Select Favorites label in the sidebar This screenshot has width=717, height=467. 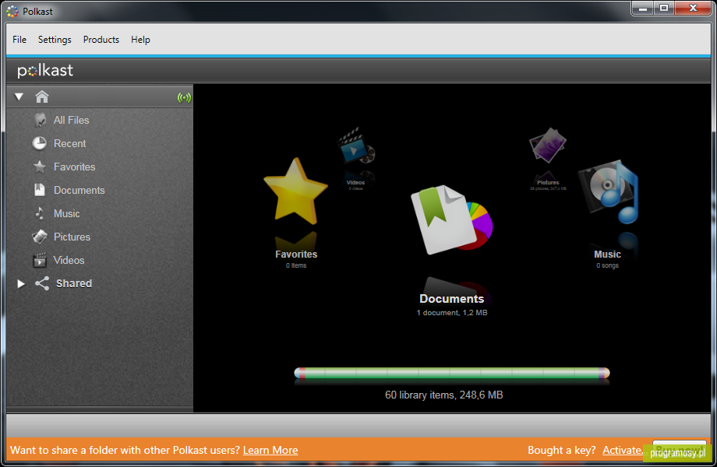point(75,167)
